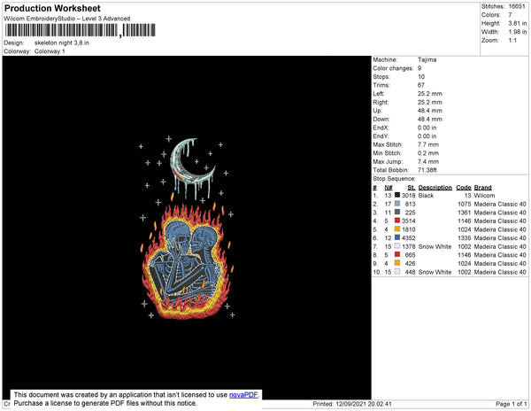Click the Page 1 of 1 footer text
This screenshot has width=531, height=411.
coord(511,404)
